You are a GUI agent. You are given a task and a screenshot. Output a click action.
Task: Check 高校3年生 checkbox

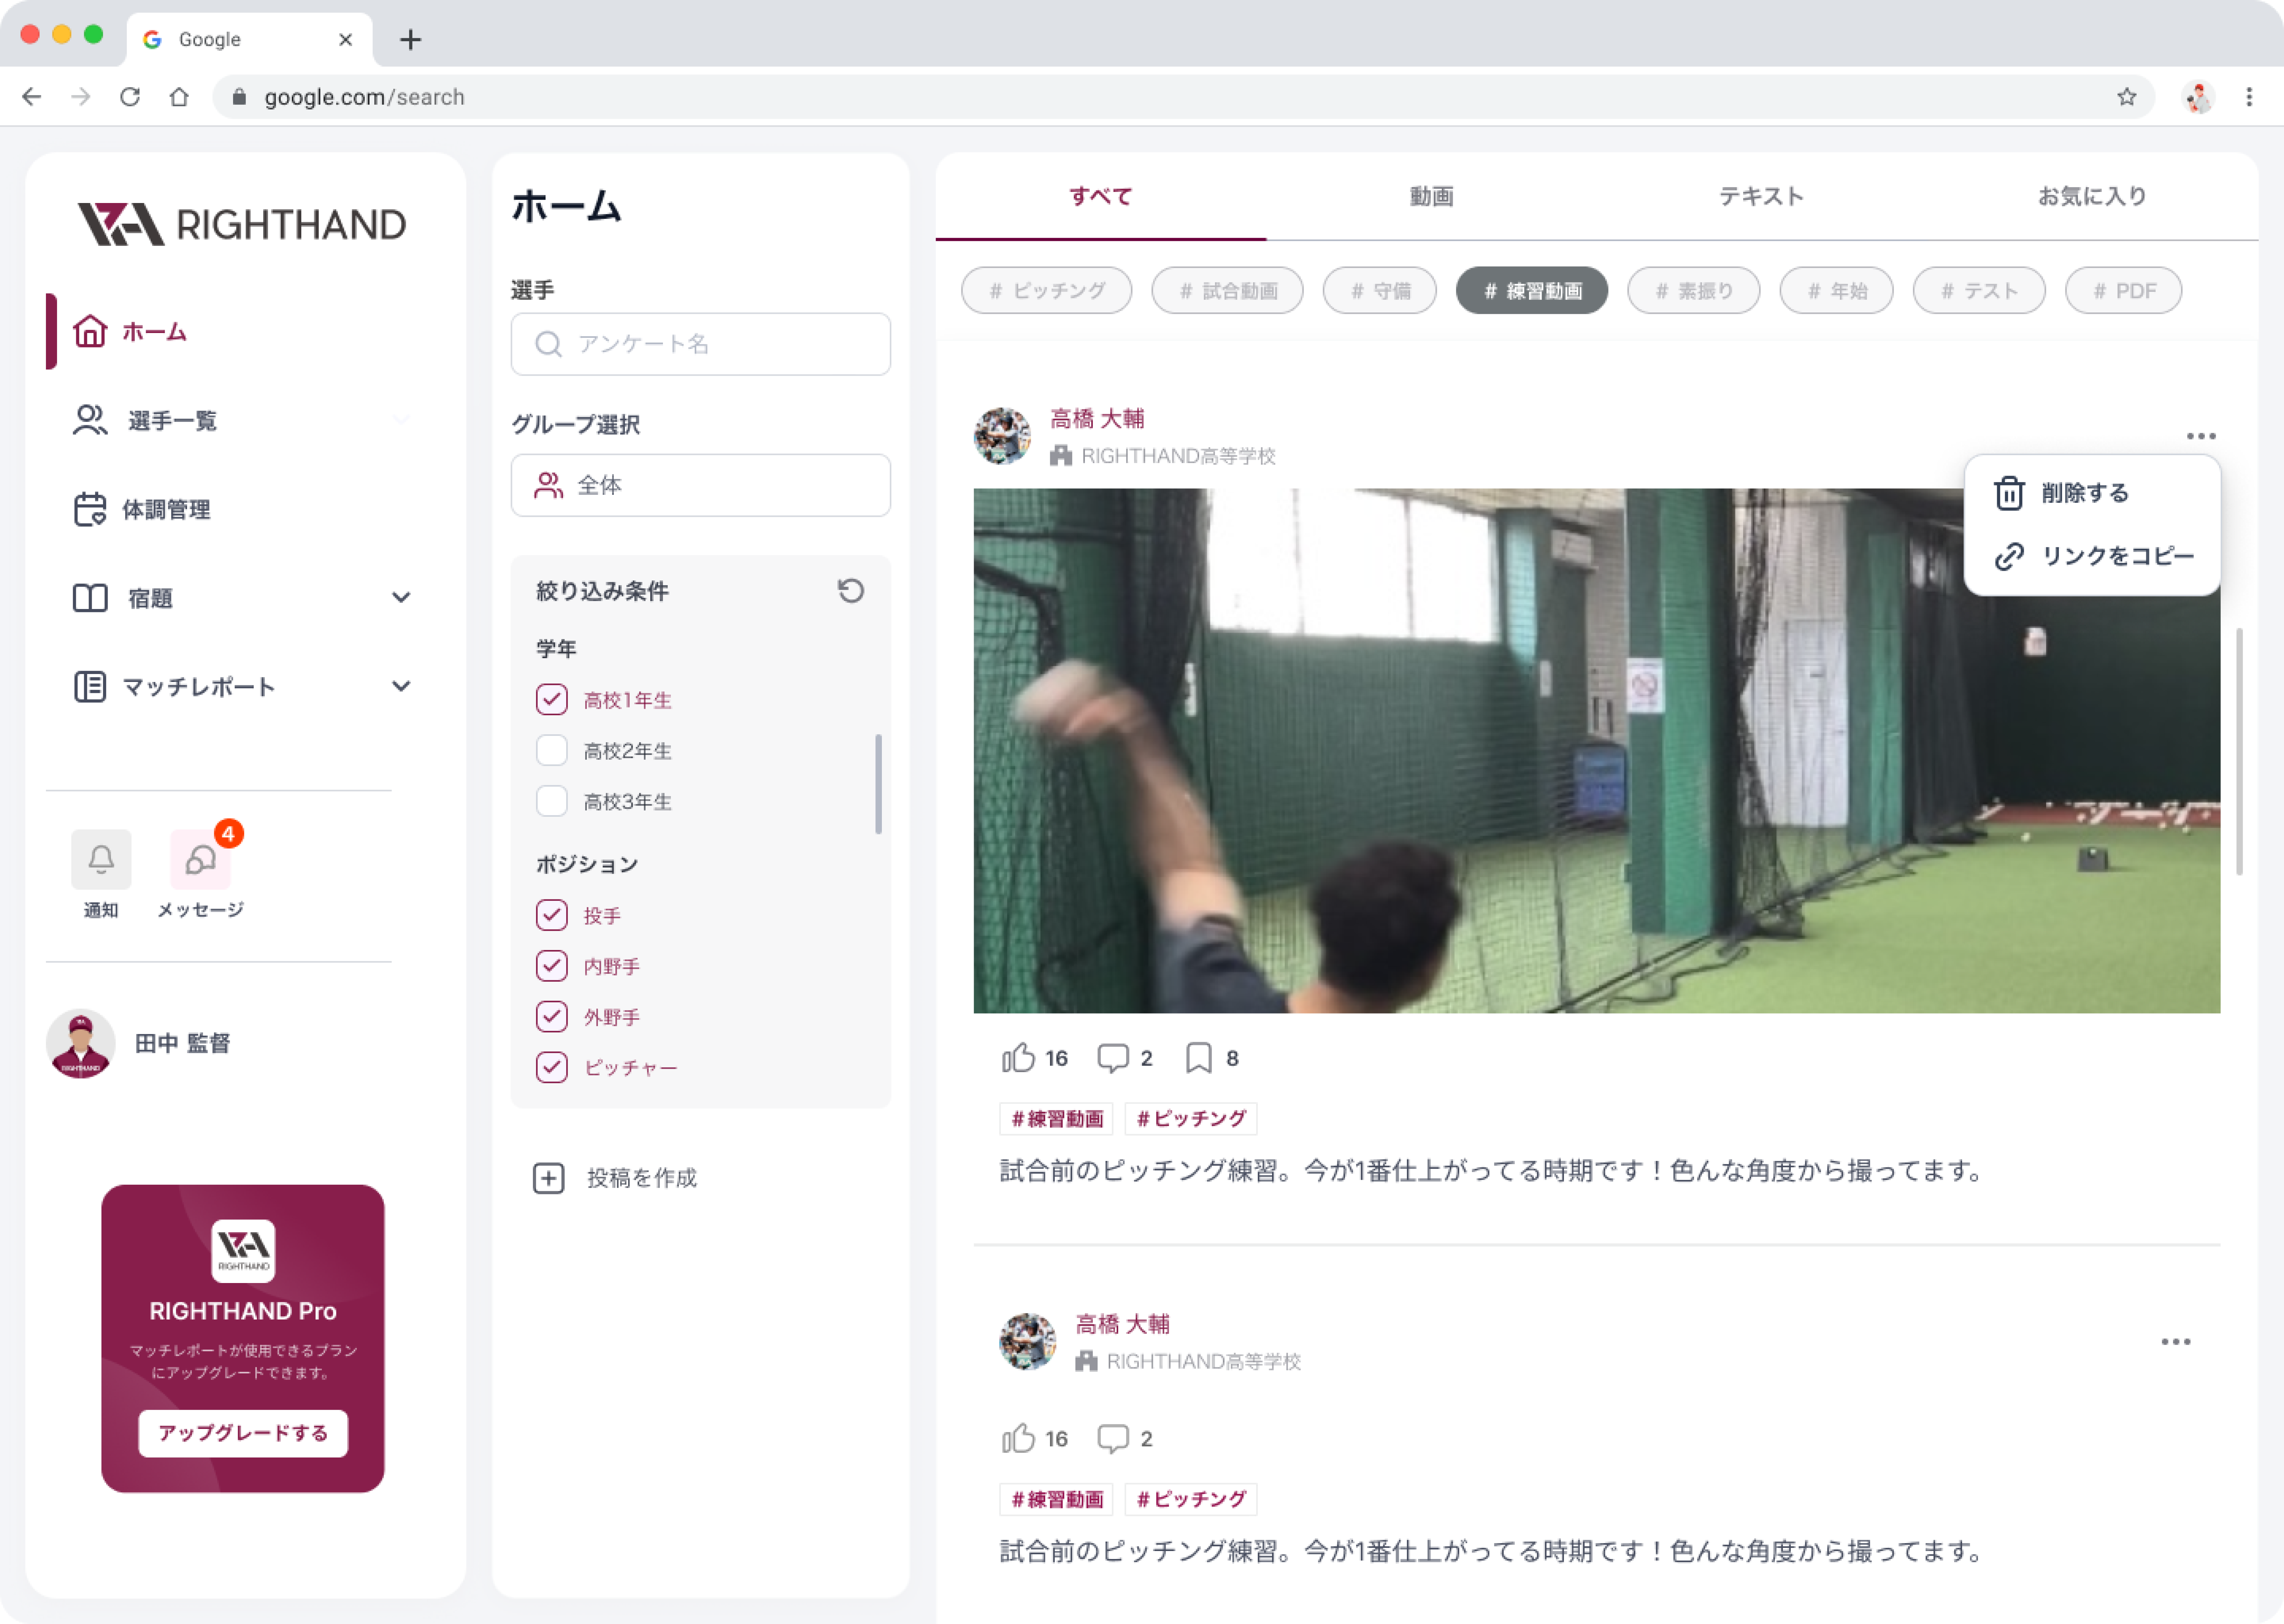[552, 801]
